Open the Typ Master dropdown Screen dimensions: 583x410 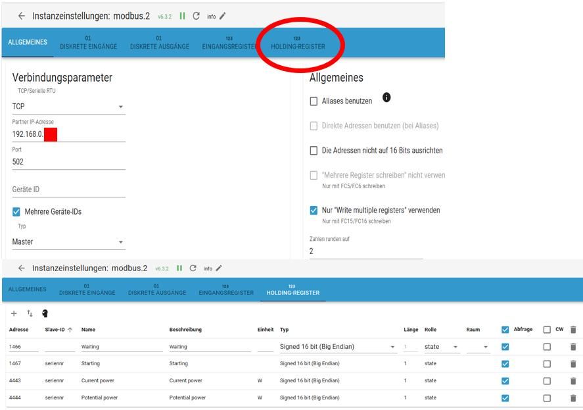point(69,242)
